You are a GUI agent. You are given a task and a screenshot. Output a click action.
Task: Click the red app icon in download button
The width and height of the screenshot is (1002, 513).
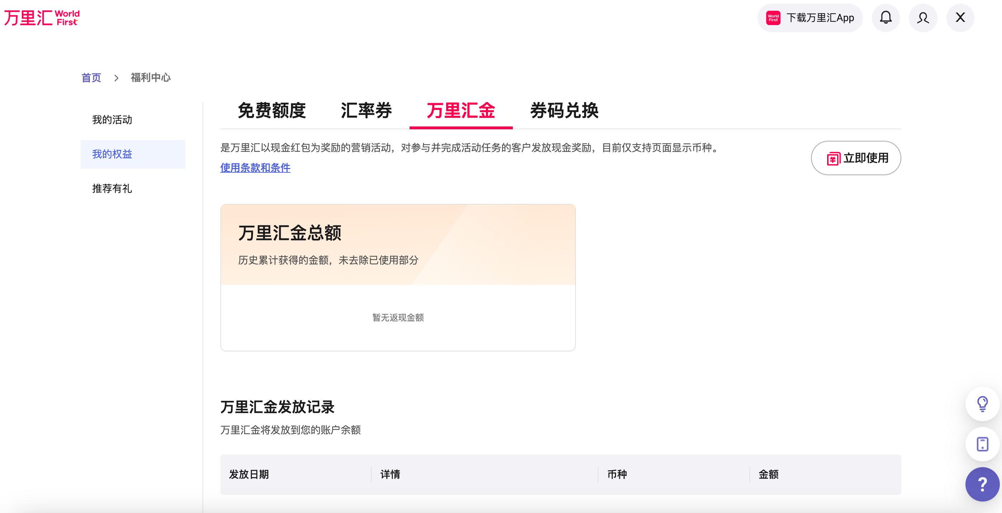(773, 18)
